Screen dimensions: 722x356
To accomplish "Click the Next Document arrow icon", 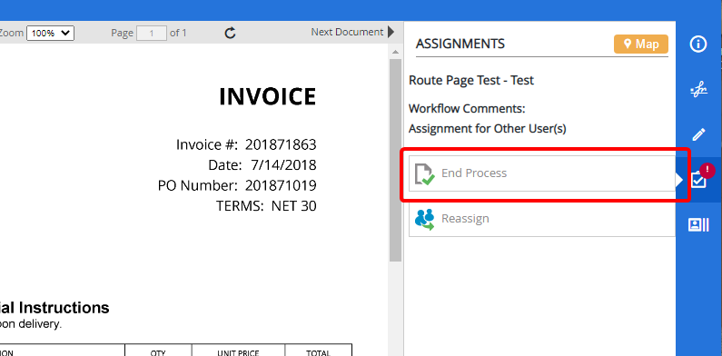I will click(391, 32).
